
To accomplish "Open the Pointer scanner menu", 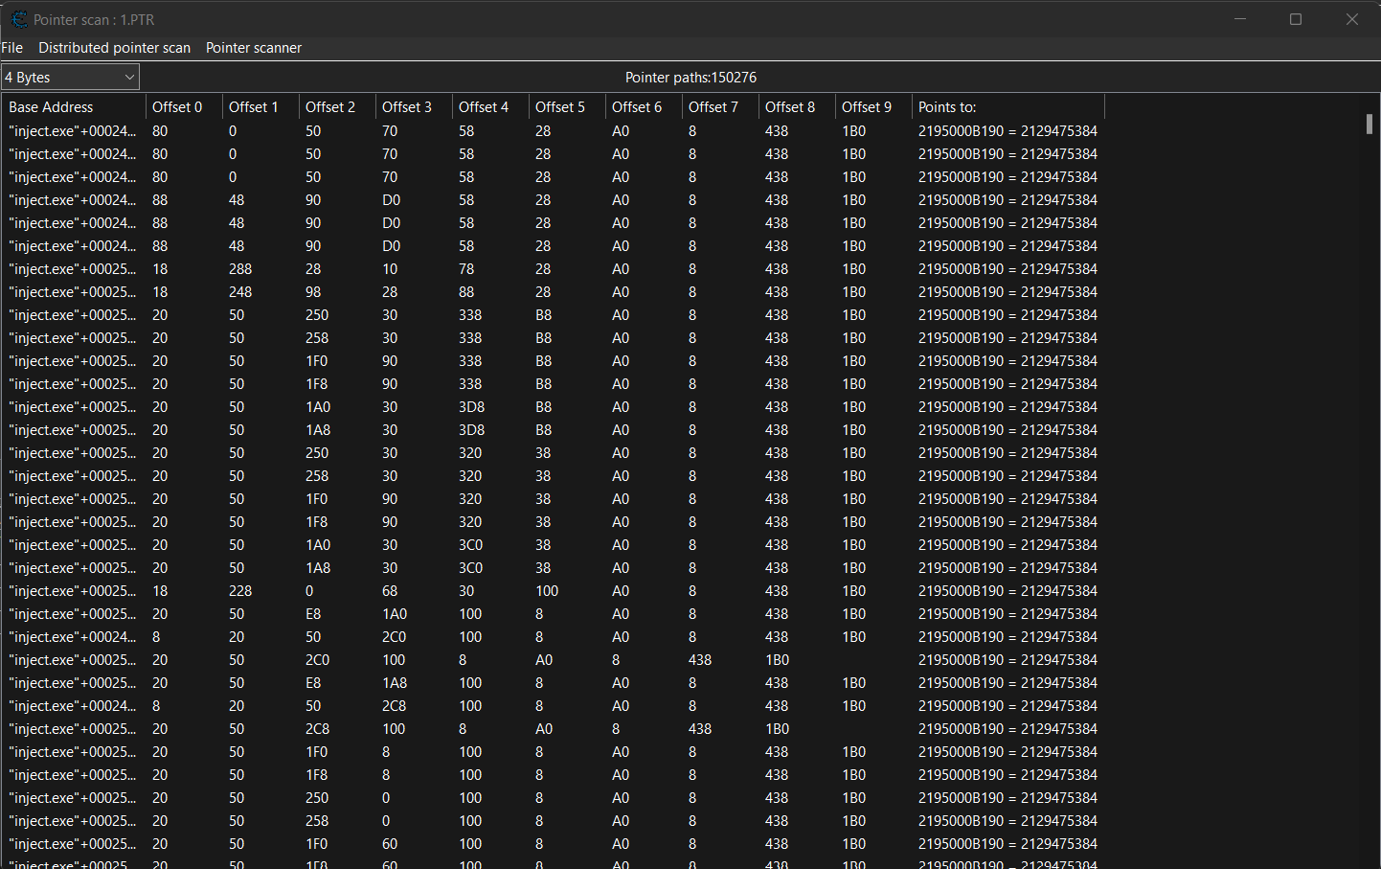I will [x=254, y=48].
